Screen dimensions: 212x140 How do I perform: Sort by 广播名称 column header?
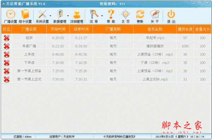pyautogui.click(x=29, y=29)
